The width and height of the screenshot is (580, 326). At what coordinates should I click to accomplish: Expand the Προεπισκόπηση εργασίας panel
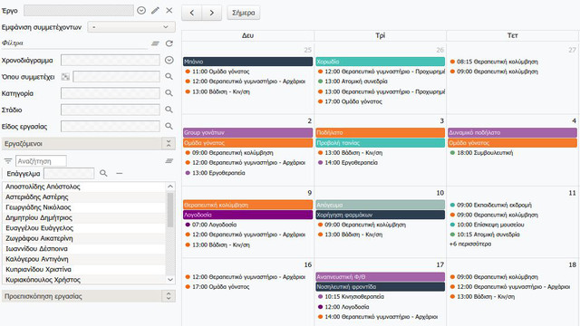169,296
